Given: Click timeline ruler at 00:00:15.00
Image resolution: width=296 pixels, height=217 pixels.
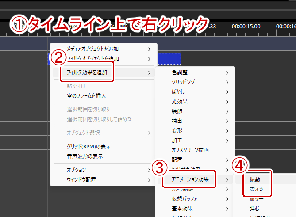Looking at the screenshot, I should [246, 27].
